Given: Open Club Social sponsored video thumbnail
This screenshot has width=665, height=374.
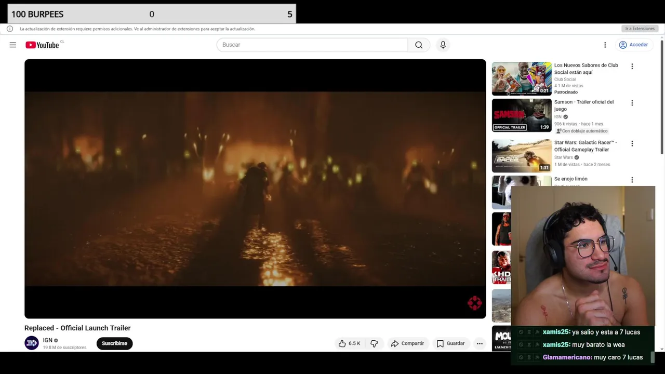Looking at the screenshot, I should point(522,78).
